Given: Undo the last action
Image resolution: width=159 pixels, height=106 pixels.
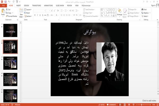Looking at the screenshot, I should tap(9, 2).
